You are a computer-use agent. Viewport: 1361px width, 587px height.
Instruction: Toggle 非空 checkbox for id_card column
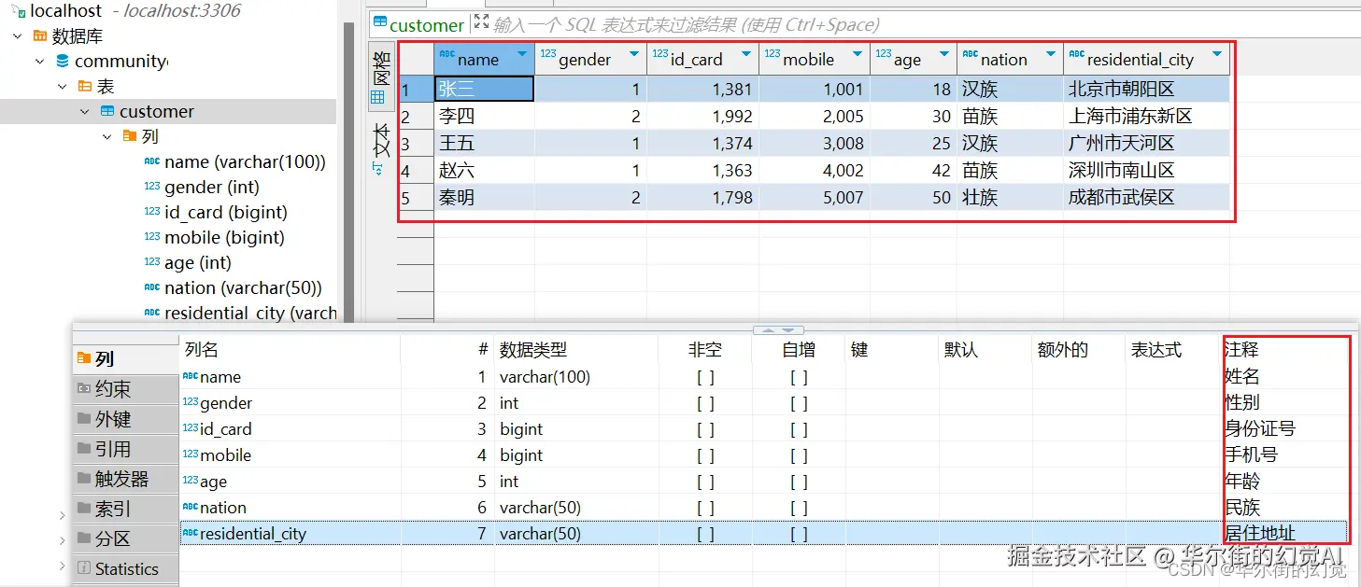tap(705, 429)
